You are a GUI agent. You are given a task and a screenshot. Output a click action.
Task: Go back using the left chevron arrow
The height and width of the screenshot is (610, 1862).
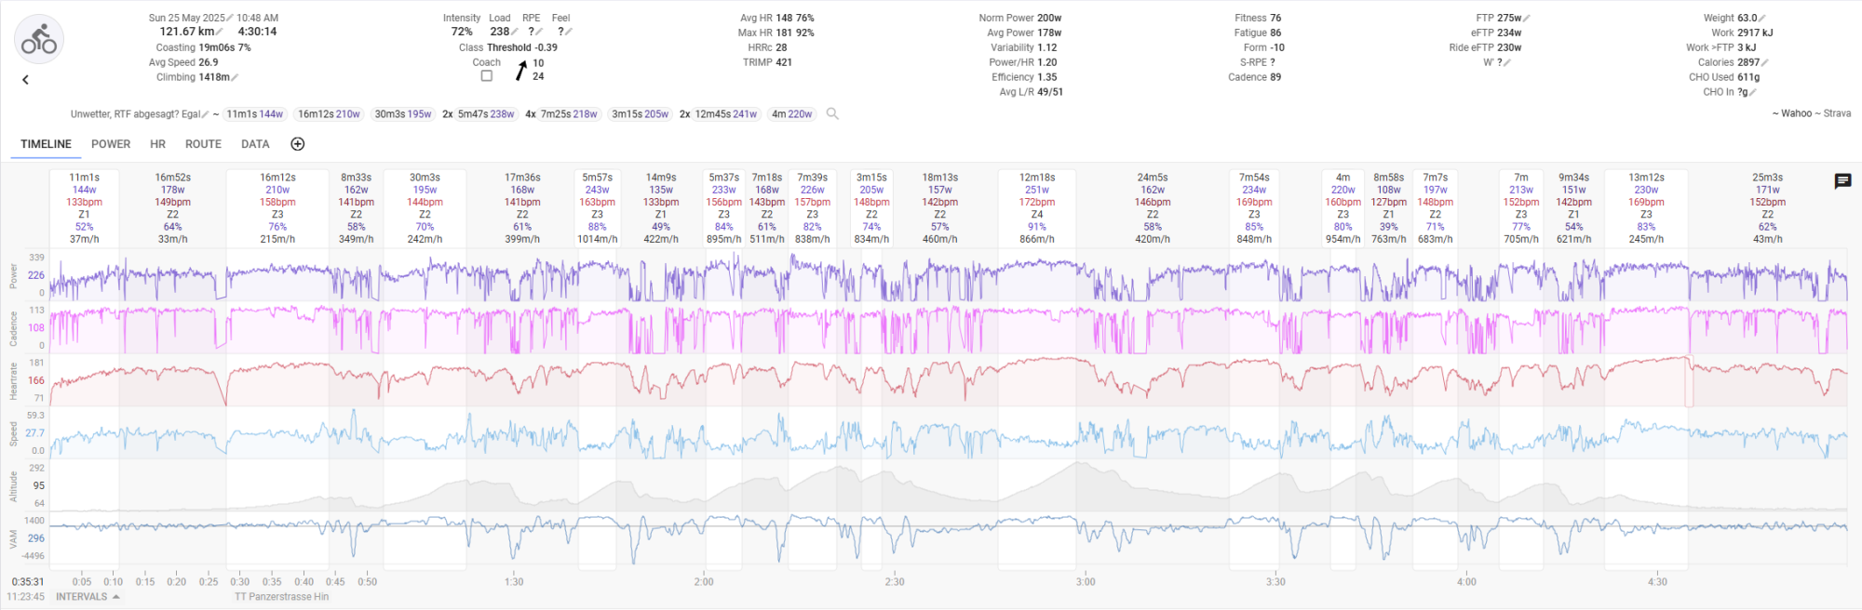click(x=26, y=80)
